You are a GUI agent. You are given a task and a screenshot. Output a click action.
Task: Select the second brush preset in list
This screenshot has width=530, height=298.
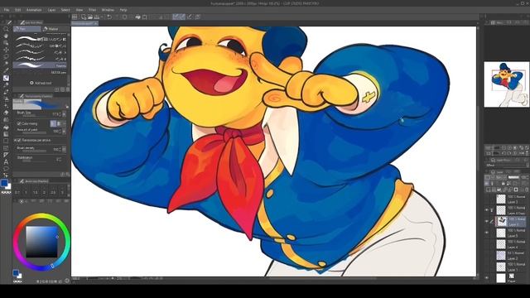tap(41, 46)
